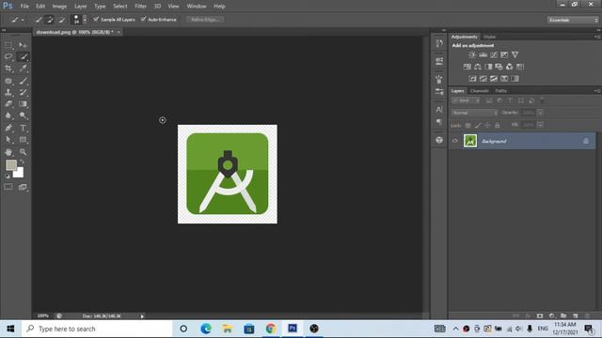Choose Add to selection mode
Viewport: 602px width, 338px height.
click(50, 20)
